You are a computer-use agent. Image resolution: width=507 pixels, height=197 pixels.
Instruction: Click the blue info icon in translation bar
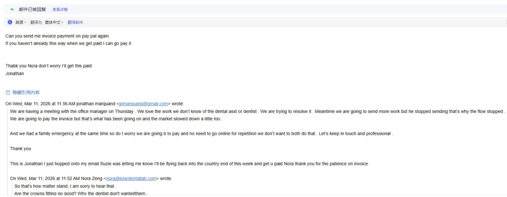[10, 22]
